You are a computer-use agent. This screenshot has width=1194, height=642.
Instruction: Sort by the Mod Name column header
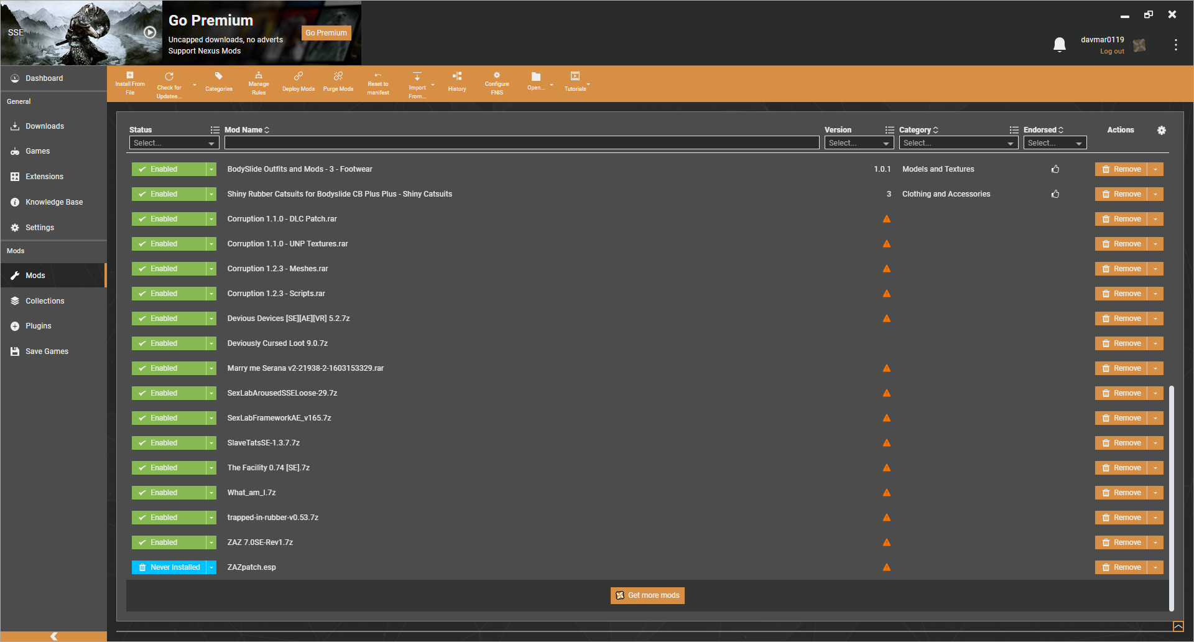click(x=247, y=130)
